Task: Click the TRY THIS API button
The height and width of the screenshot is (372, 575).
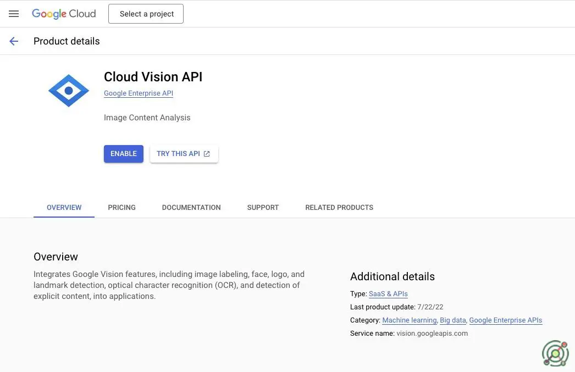Action: tap(184, 154)
